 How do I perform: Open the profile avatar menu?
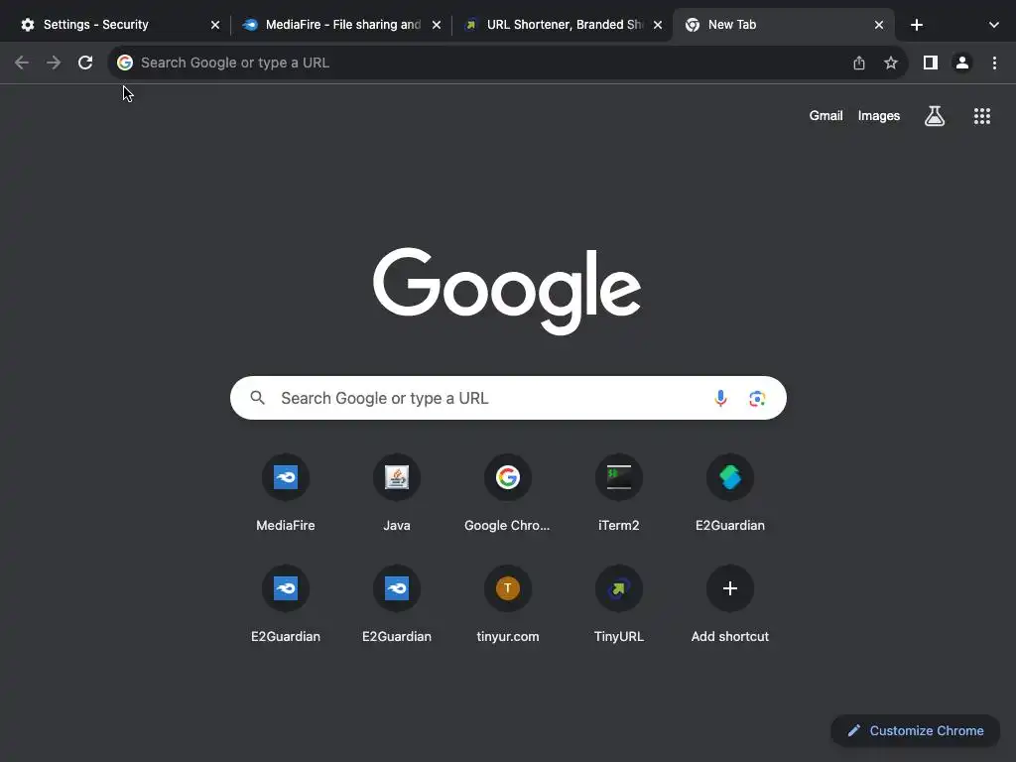[962, 63]
